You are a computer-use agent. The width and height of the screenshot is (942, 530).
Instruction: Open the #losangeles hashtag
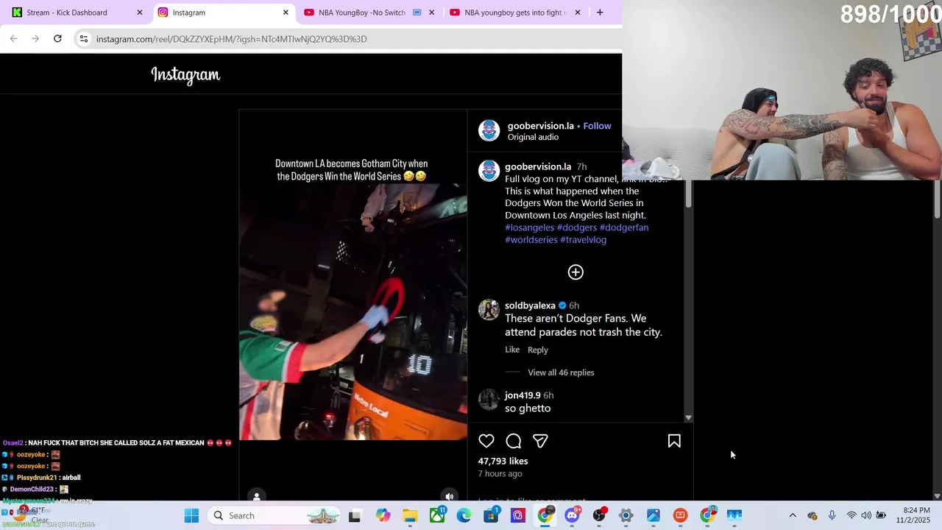click(x=529, y=227)
